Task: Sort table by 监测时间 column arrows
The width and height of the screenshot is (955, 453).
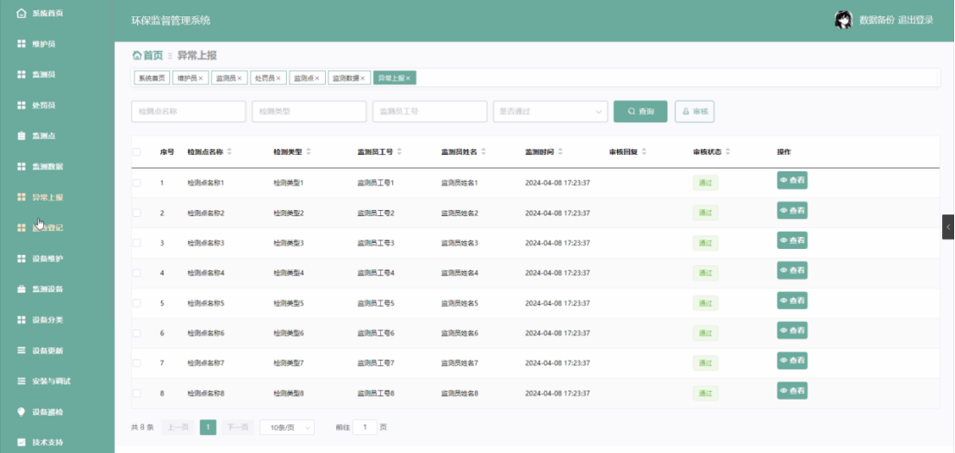Action: pyautogui.click(x=560, y=152)
